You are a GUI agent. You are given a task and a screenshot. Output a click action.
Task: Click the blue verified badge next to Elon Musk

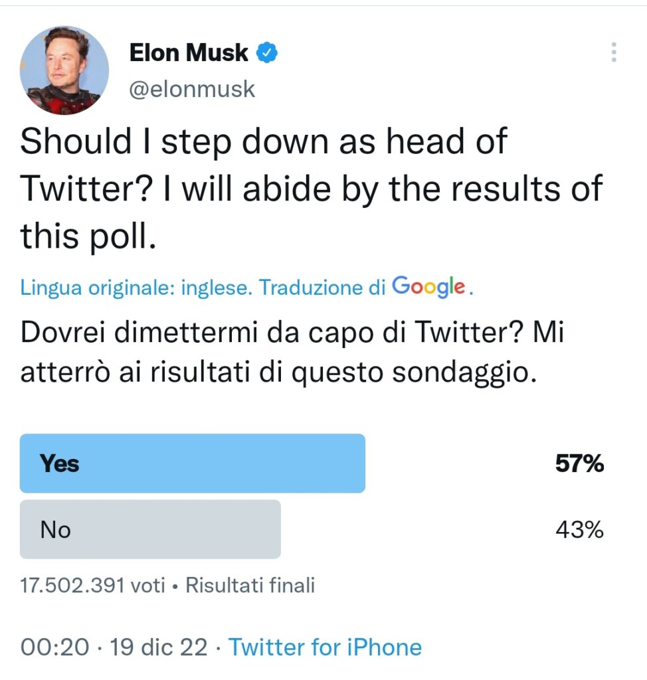pos(266,52)
